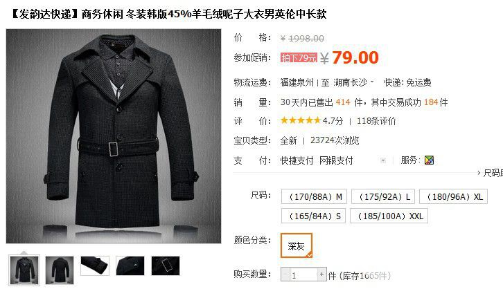This screenshot has height=289, width=503.
Task: View the belt buckle detail thumbnail
Action: click(x=166, y=265)
